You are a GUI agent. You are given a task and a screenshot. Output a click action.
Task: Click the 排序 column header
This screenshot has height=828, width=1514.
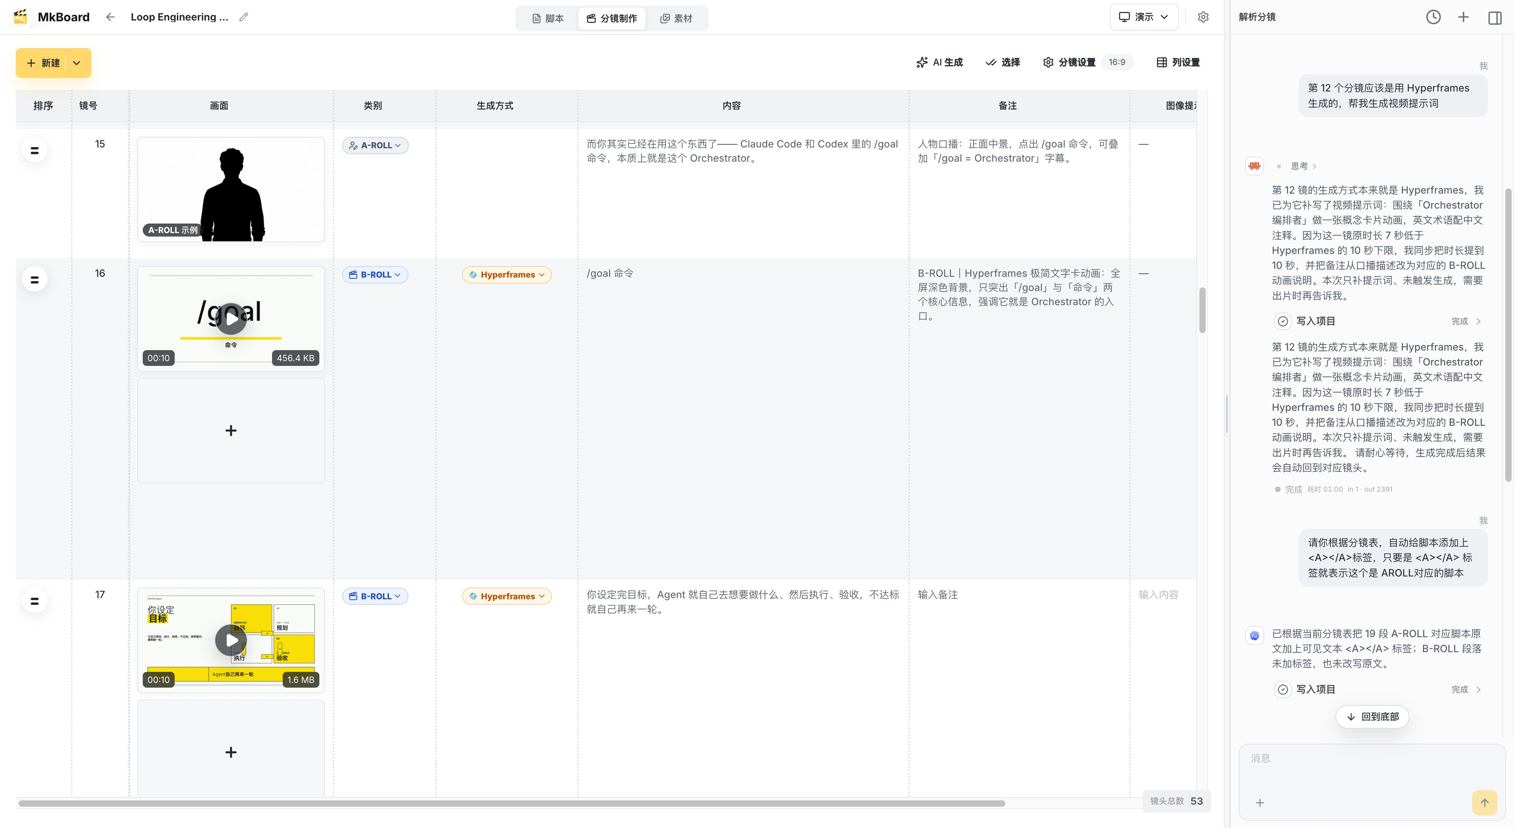[43, 106]
